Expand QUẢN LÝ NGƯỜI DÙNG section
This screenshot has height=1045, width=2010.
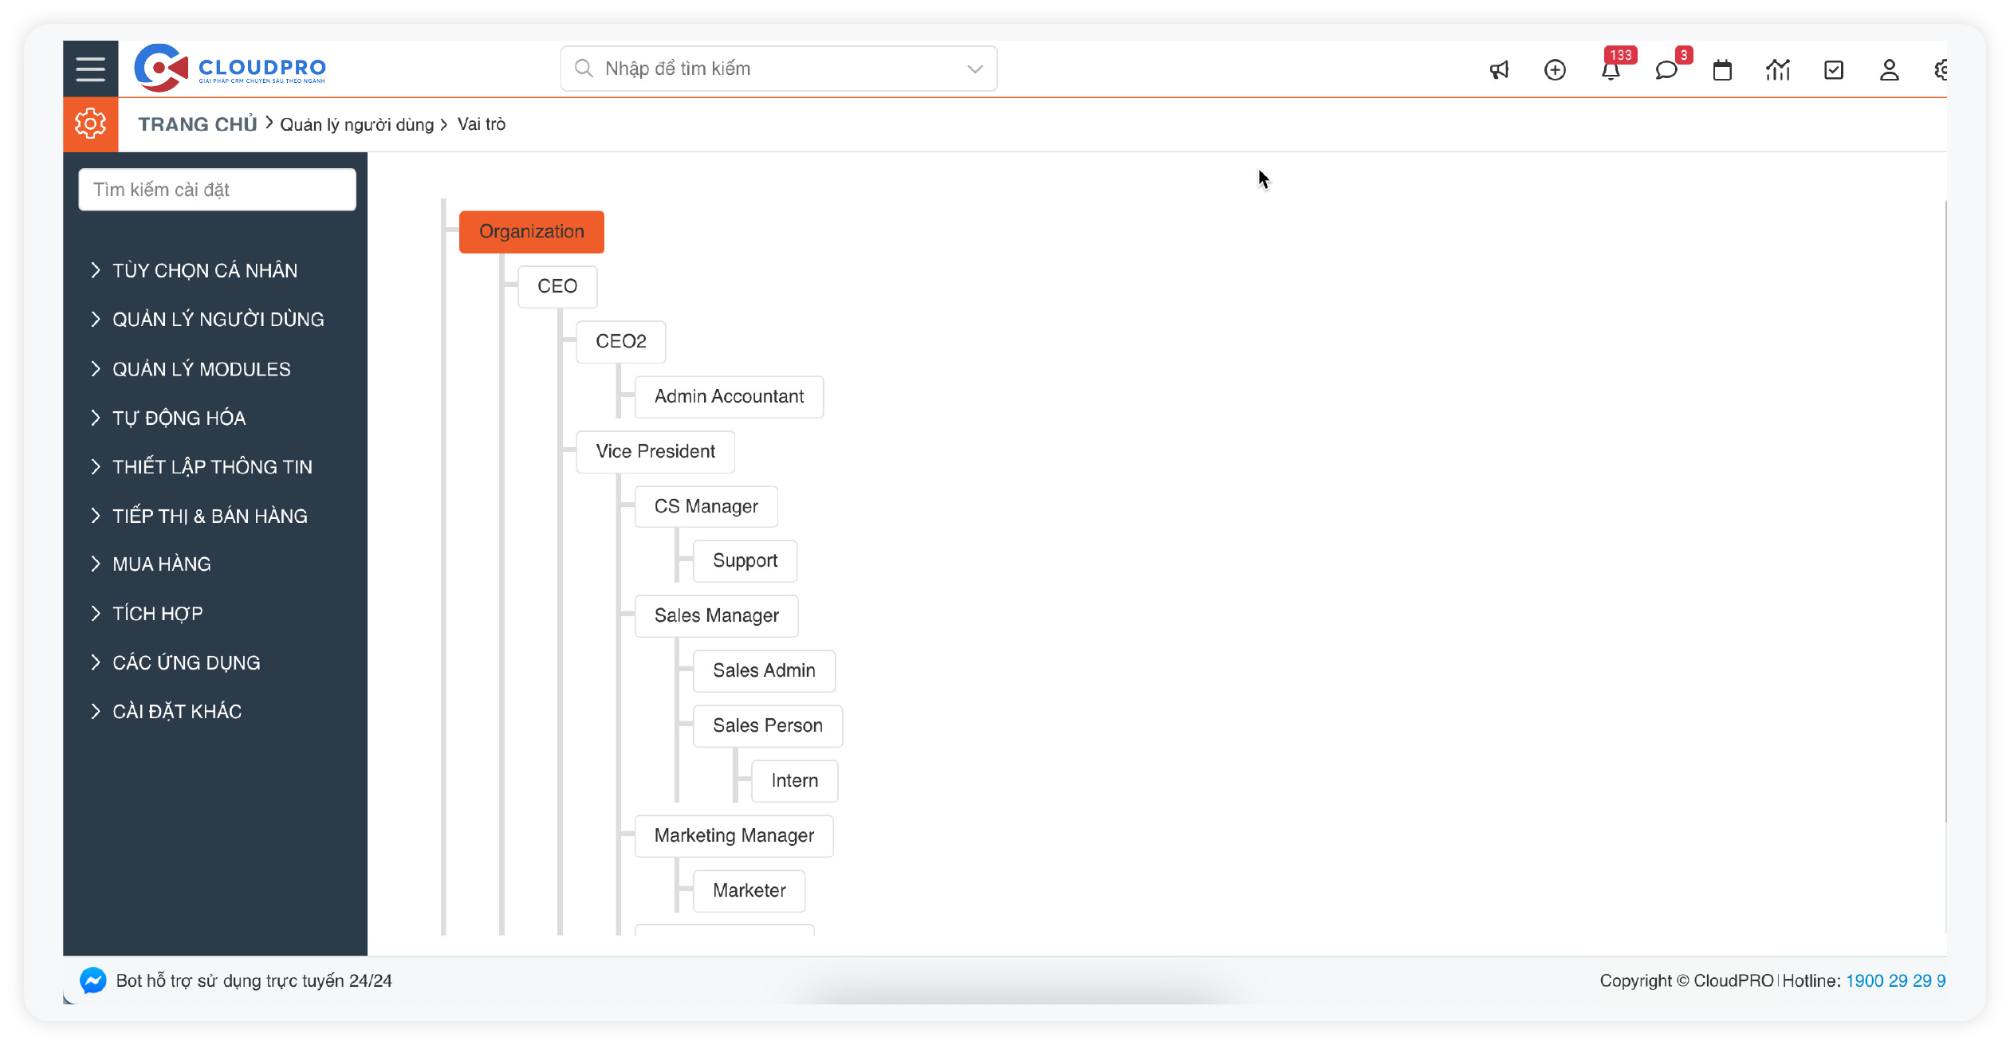[x=217, y=320]
